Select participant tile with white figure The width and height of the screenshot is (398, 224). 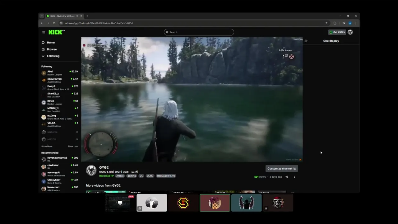pos(152,203)
